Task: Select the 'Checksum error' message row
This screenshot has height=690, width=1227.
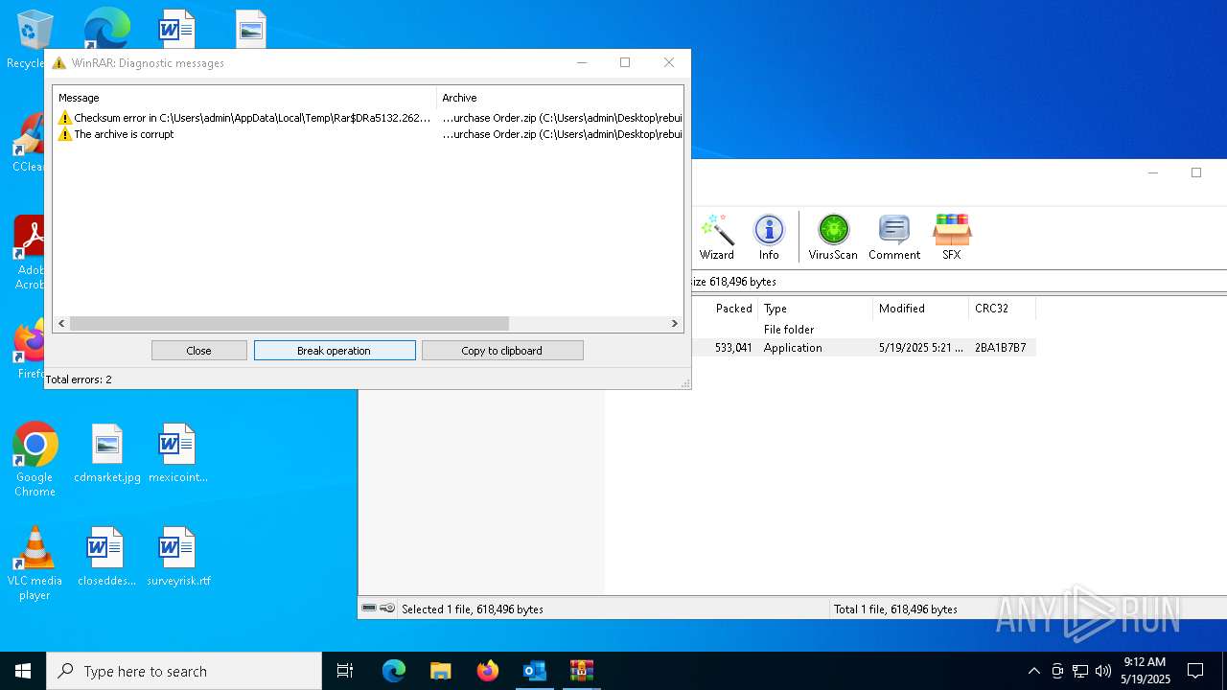Action: [369, 118]
